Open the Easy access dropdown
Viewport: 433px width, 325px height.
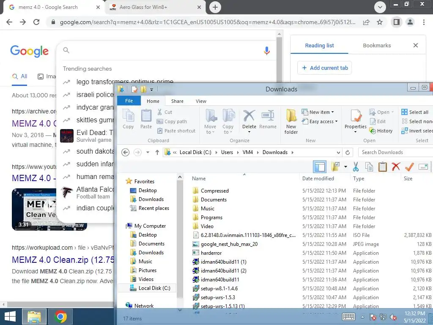coord(320,121)
